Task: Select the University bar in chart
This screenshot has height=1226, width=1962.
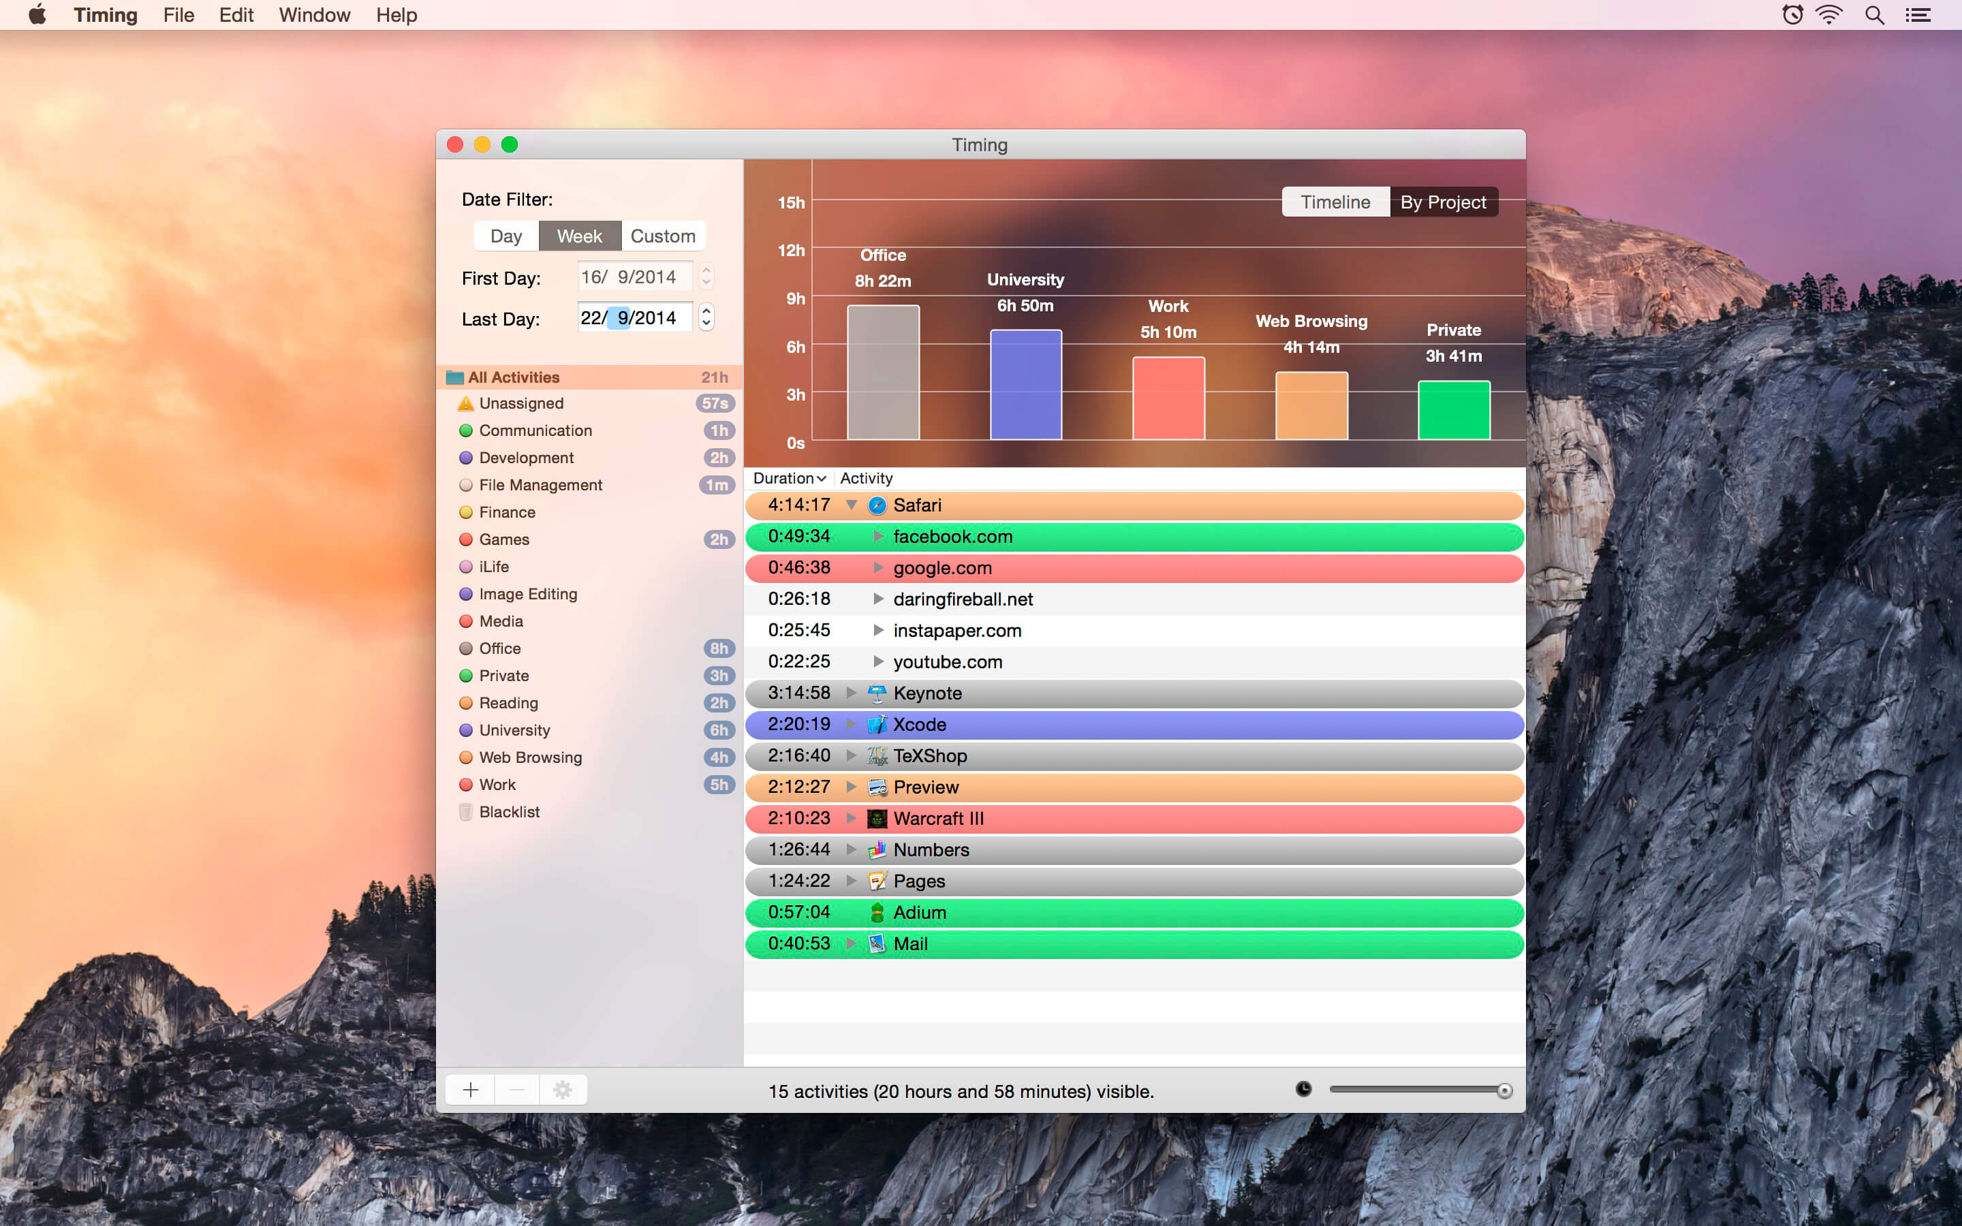Action: [1025, 385]
